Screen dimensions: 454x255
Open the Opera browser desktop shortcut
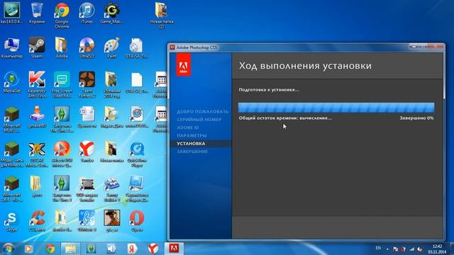[137, 222]
